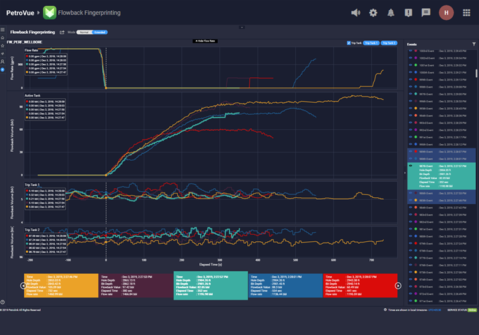Click the PetroVue brand title
The height and width of the screenshot is (335, 479).
20,13
